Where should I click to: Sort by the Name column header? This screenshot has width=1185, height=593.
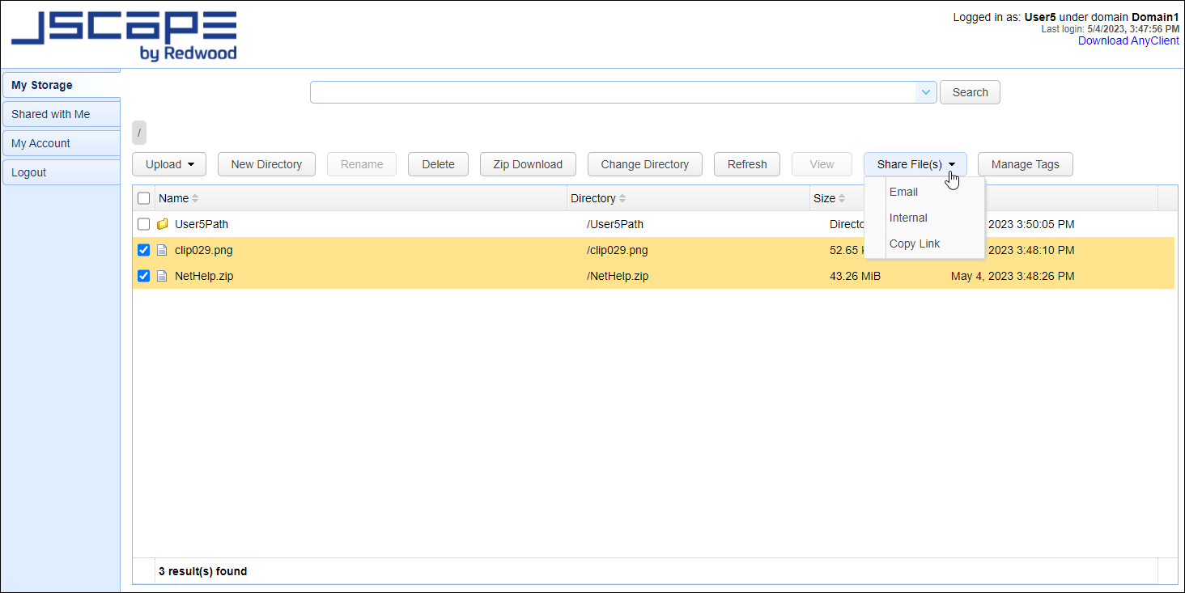pos(173,198)
